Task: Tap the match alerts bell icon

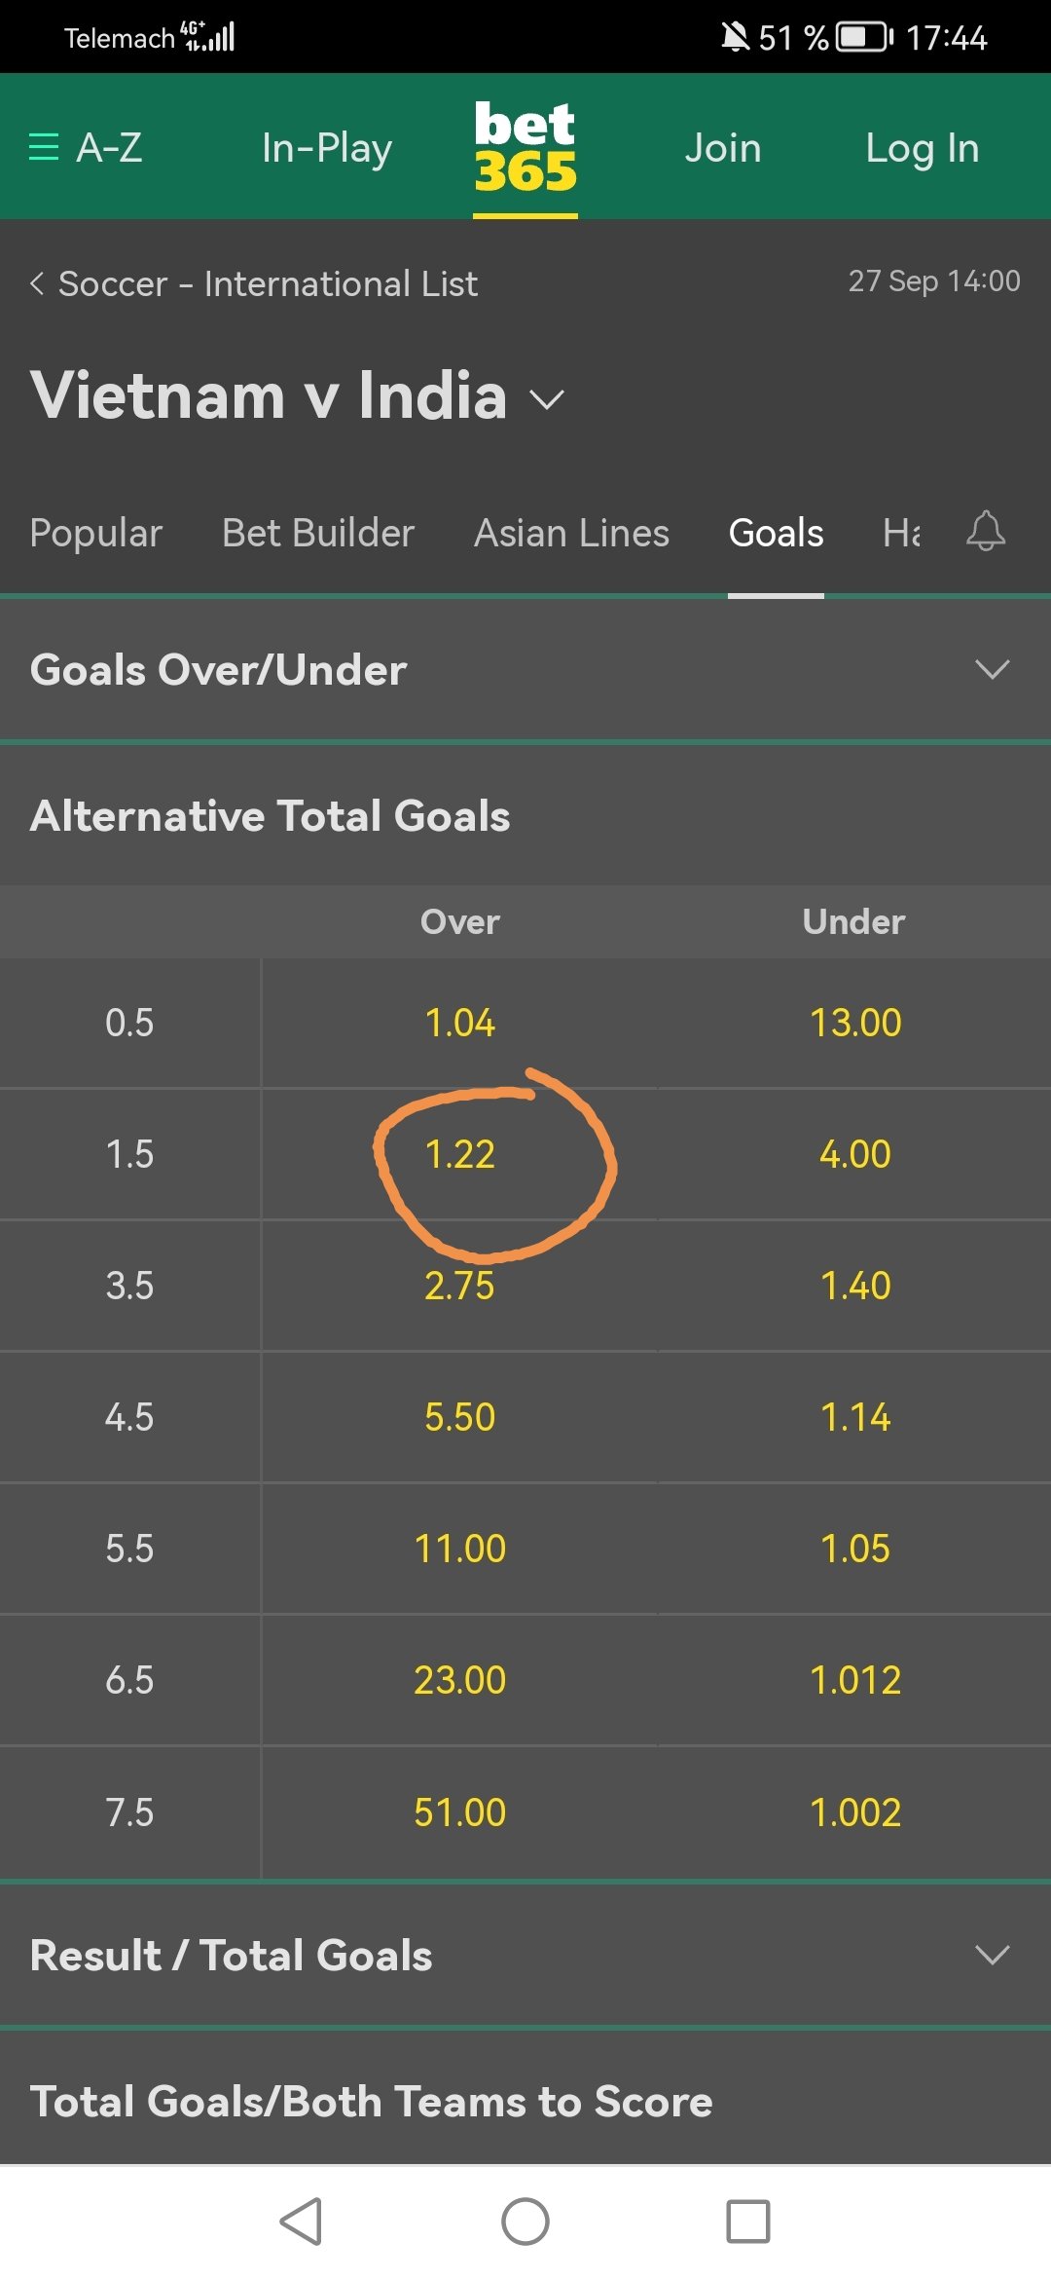Action: (985, 532)
